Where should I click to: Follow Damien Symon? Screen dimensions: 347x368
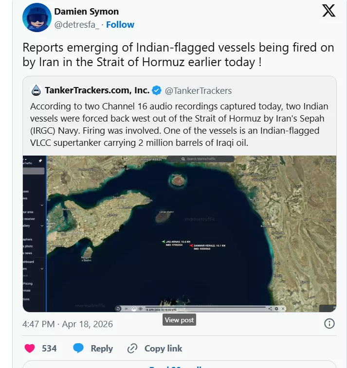point(120,25)
